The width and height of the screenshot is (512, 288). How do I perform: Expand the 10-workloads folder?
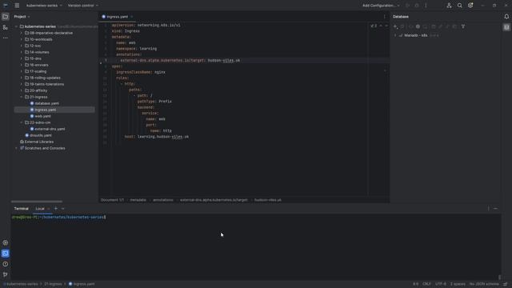22,39
